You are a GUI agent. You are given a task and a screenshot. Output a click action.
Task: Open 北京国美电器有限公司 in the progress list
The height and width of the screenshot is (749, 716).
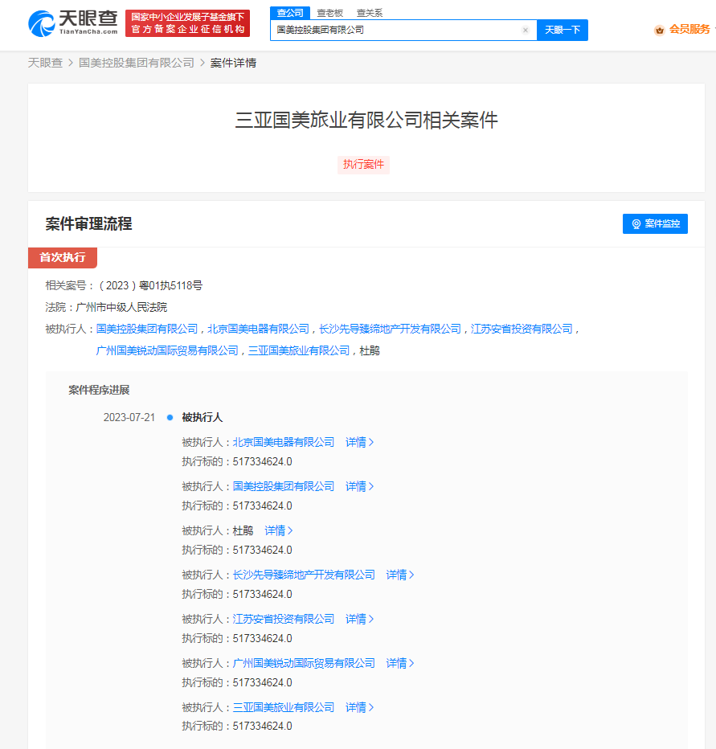pyautogui.click(x=284, y=442)
